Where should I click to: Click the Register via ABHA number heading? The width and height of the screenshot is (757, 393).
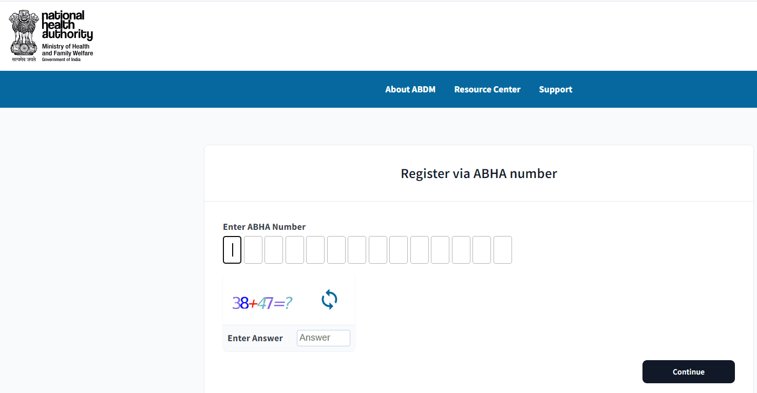[x=478, y=173]
